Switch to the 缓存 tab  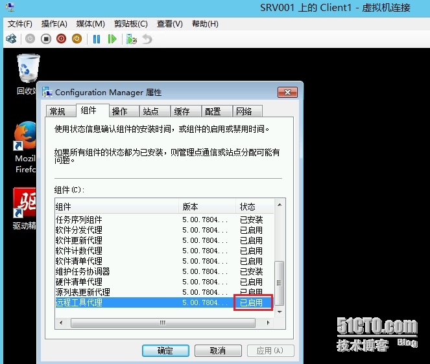186,111
